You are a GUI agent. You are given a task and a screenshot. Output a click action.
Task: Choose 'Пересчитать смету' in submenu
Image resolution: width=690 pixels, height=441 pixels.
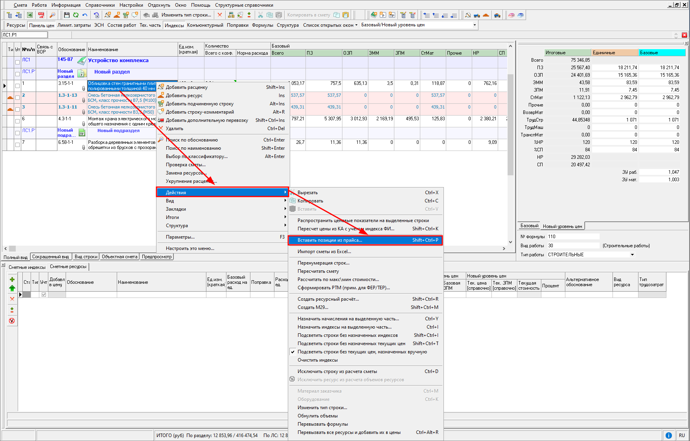point(366,271)
